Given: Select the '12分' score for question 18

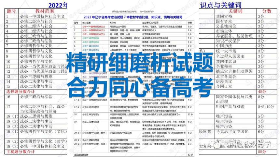Looking at the screenshot, I should click(190, 115).
